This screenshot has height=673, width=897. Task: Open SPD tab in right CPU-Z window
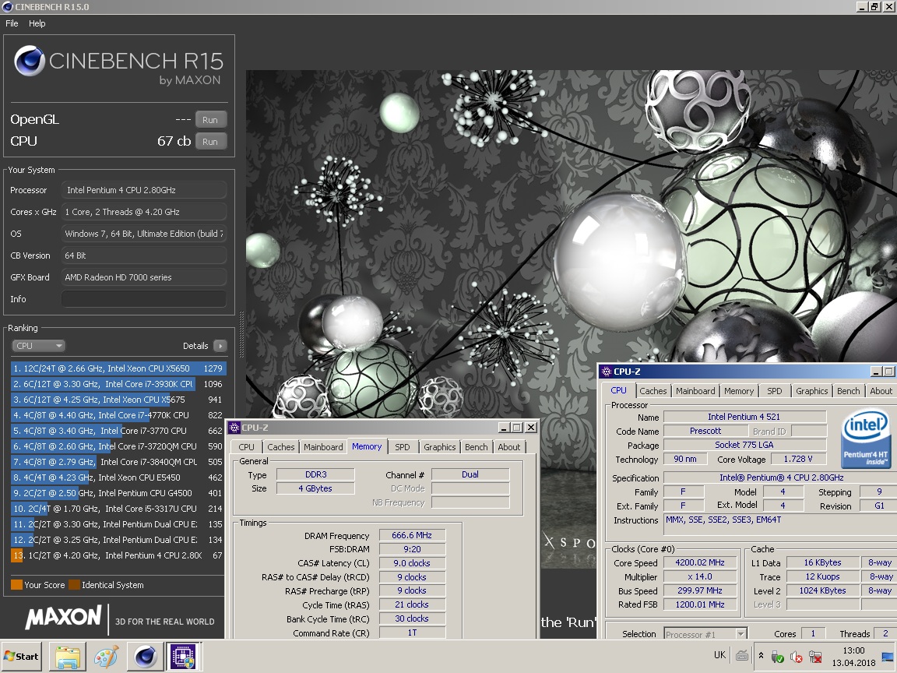[775, 391]
